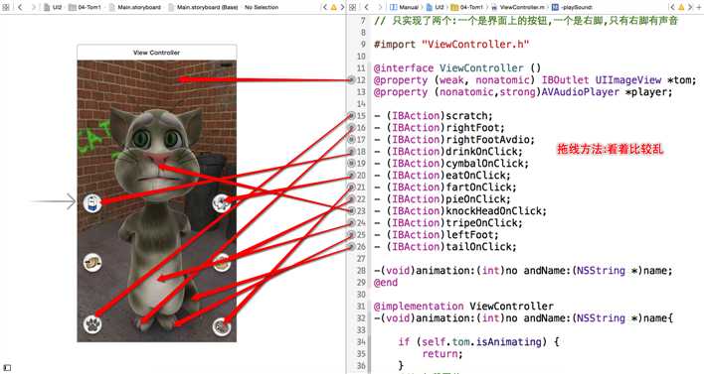This screenshot has width=704, height=374.
Task: Click the AVAudioPlayer *player property line
Action: [x=523, y=92]
